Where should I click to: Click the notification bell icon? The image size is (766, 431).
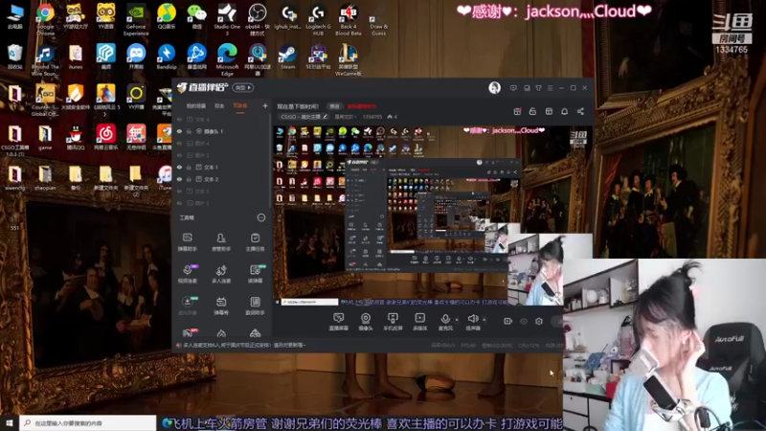[564, 111]
